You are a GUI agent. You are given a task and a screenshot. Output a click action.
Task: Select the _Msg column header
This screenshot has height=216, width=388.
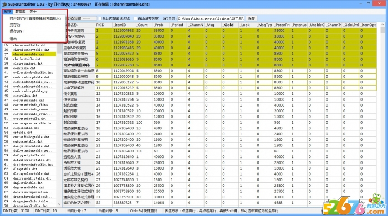pyautogui.click(x=212, y=25)
